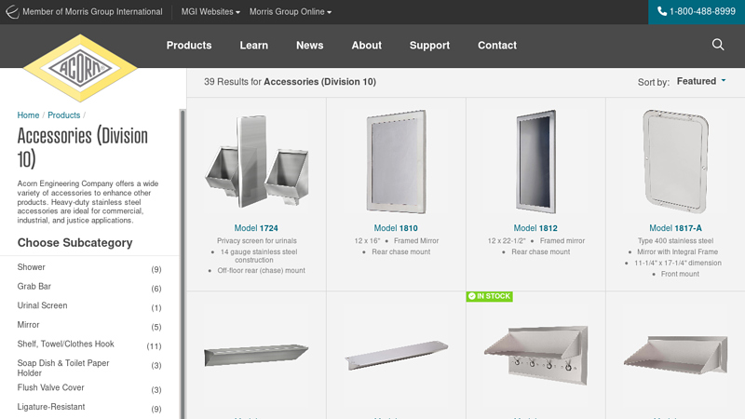Open the Model 1724 privacy screen image
The image size is (745, 419).
257,161
